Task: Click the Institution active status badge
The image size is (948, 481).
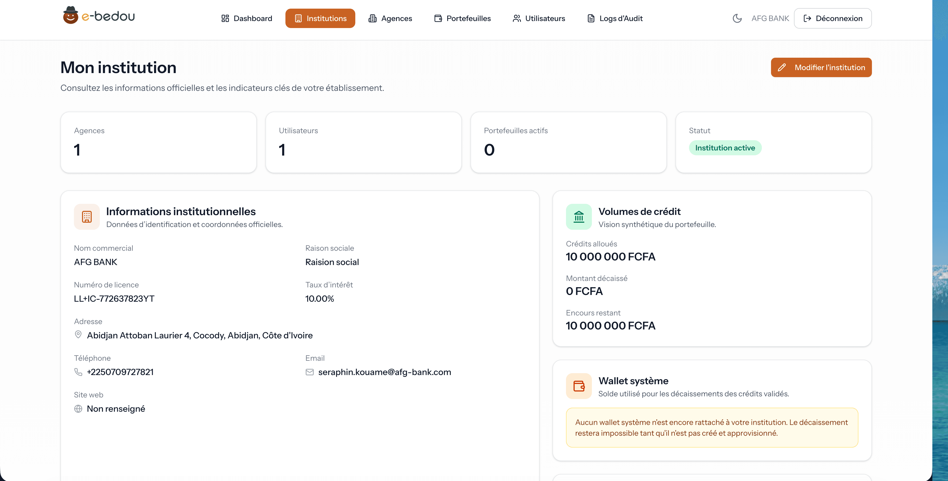Action: pos(725,148)
